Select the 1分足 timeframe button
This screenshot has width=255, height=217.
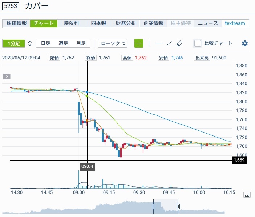(x=14, y=43)
